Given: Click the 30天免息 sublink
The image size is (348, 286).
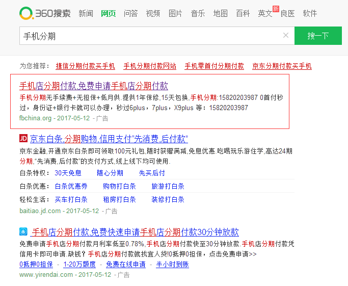Looking at the screenshot, I should click(68, 173).
